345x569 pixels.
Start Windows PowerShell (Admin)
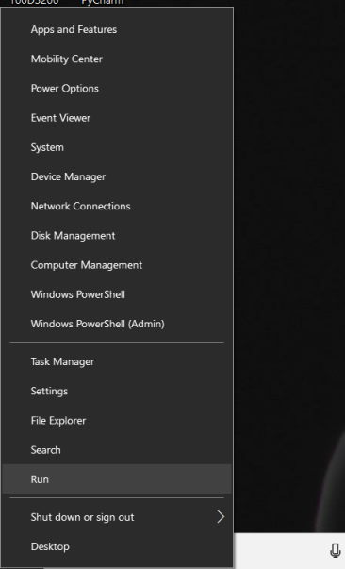(x=117, y=324)
